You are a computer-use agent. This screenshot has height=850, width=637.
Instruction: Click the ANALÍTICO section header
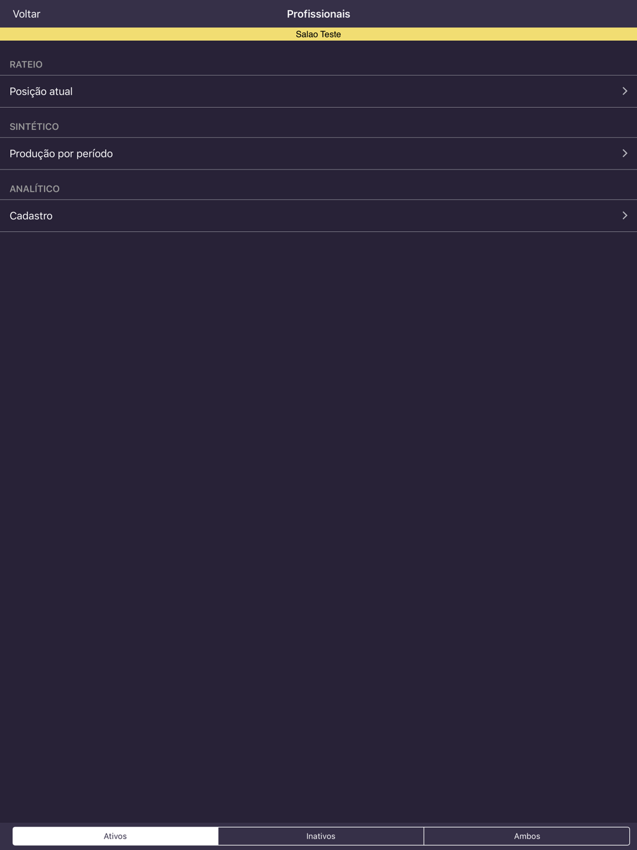[34, 189]
